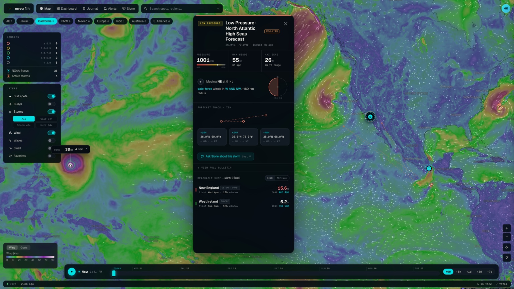Jump timeline ahead +6h

pyautogui.click(x=458, y=272)
